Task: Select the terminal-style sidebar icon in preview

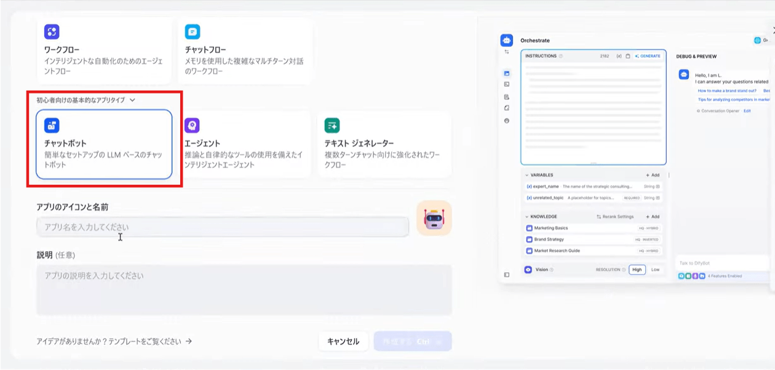Action: (507, 84)
